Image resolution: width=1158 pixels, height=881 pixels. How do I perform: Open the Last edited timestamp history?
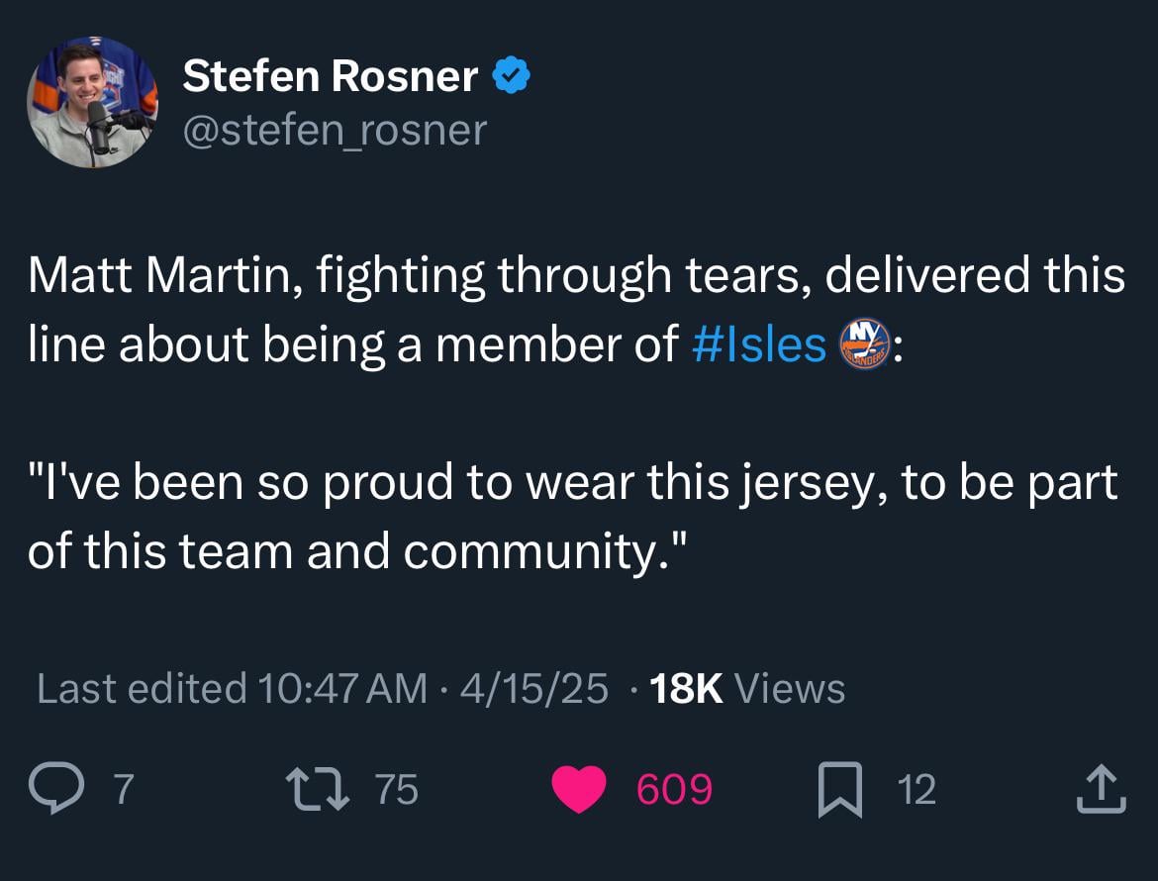(x=317, y=687)
